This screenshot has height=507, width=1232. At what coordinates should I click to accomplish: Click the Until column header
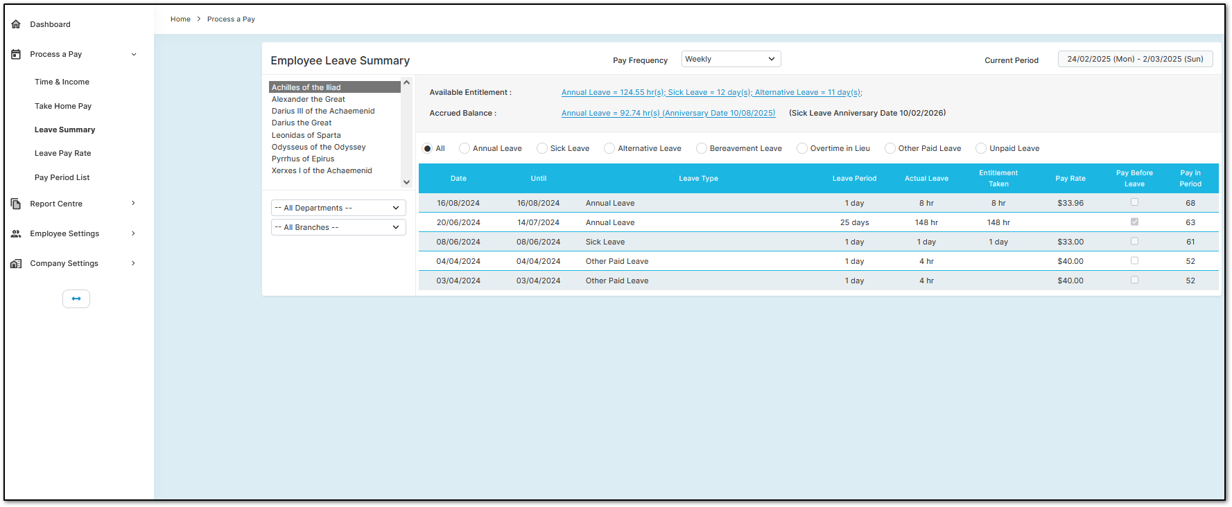pyautogui.click(x=539, y=178)
